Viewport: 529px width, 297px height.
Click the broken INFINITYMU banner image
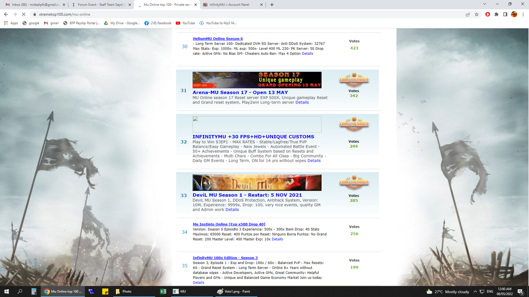tap(257, 124)
